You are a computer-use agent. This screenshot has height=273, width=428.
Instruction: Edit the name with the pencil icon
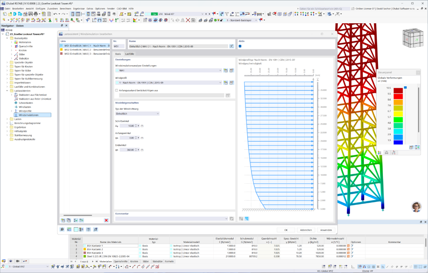tap(232, 46)
